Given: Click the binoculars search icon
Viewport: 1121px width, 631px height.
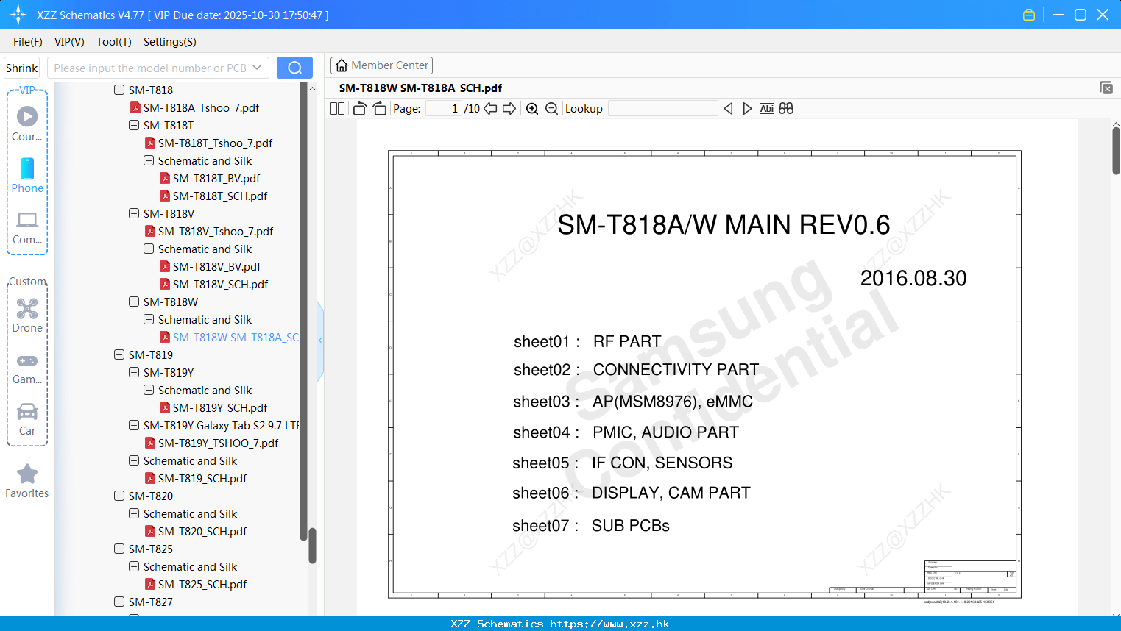Looking at the screenshot, I should 786,109.
